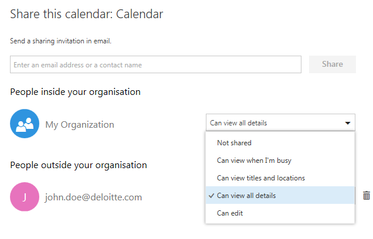The image size is (373, 239).
Task: Choose the Can edit permission option
Action: coord(230,213)
